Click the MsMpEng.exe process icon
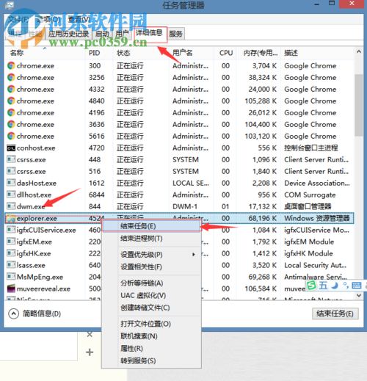Screen dimensions: 367x381 coord(11,277)
